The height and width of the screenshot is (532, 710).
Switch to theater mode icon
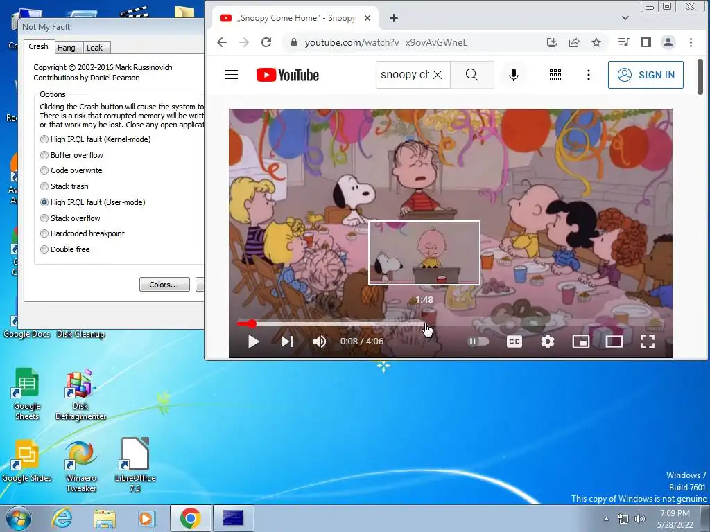[614, 342]
